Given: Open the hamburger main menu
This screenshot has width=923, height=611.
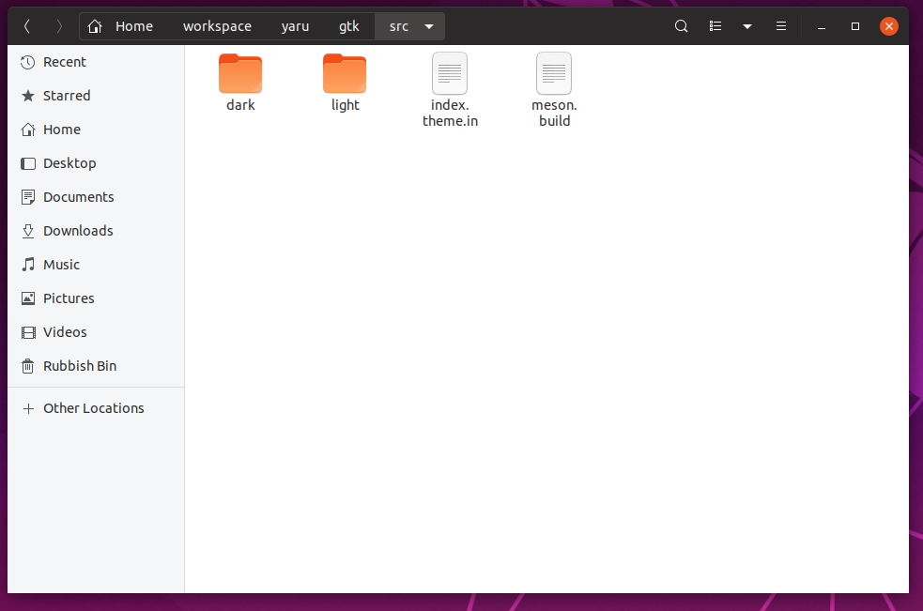Looking at the screenshot, I should pos(781,26).
